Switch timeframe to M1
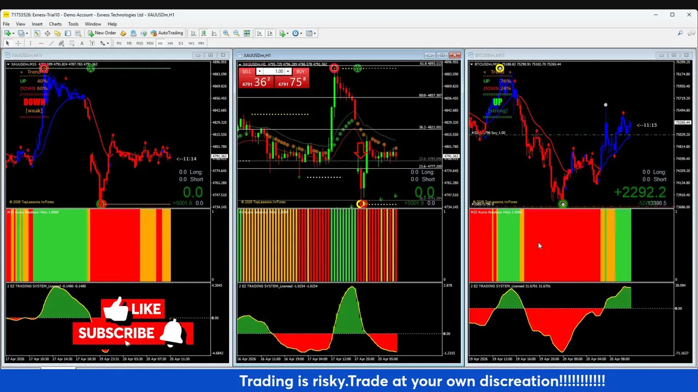 119,44
